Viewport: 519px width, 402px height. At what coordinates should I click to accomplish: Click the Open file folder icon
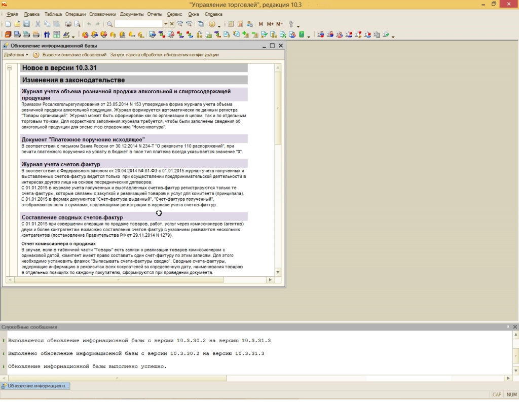[17, 24]
